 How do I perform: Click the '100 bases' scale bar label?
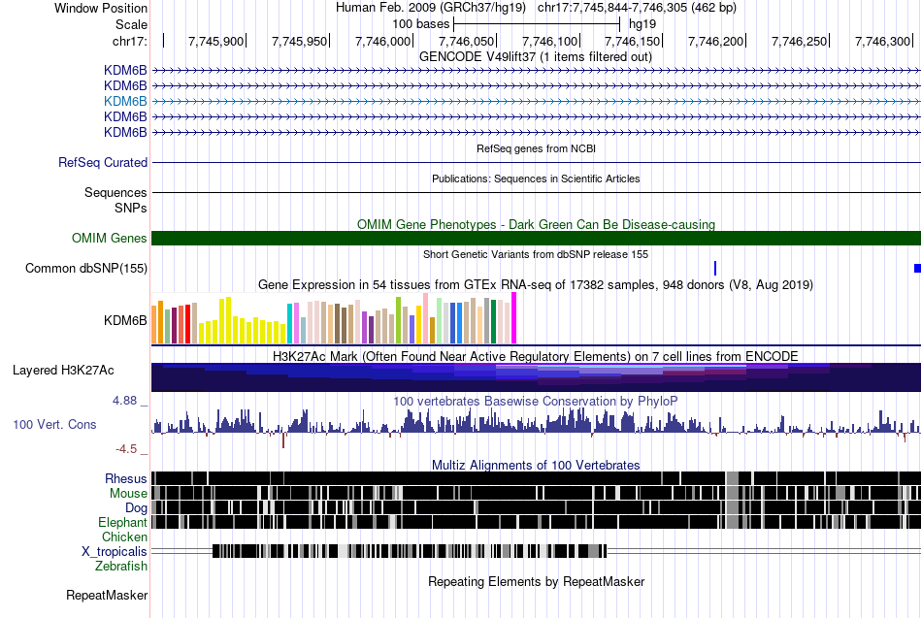point(421,24)
